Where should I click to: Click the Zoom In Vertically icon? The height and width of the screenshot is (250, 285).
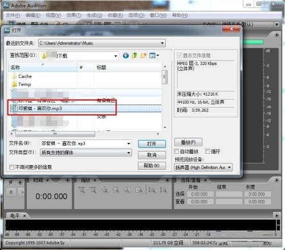[x=152, y=190]
